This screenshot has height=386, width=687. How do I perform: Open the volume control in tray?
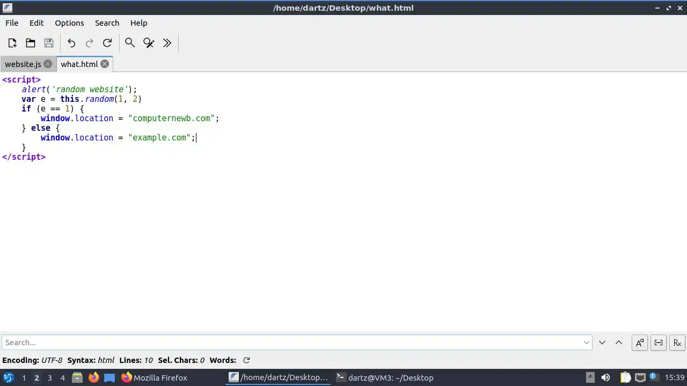605,377
